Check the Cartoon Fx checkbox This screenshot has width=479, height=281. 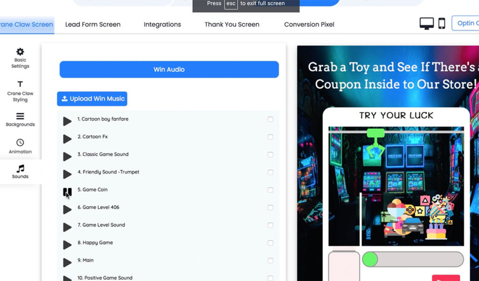270,137
